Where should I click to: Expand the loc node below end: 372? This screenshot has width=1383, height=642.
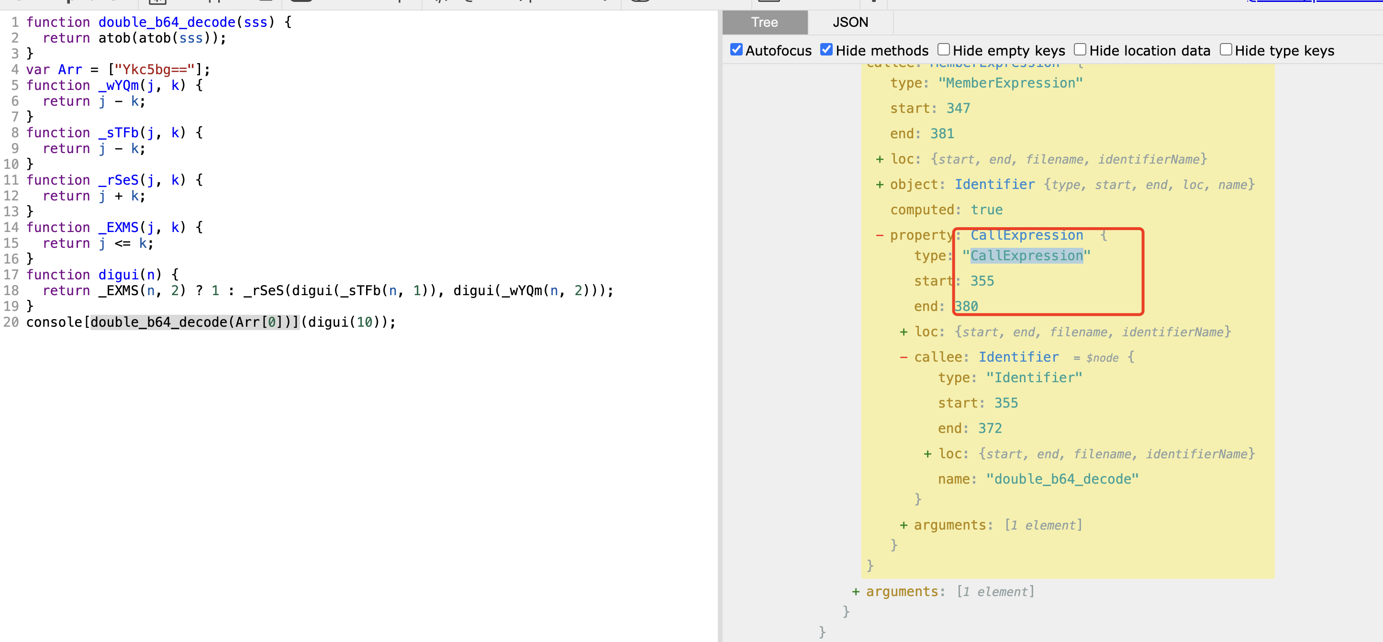point(927,454)
